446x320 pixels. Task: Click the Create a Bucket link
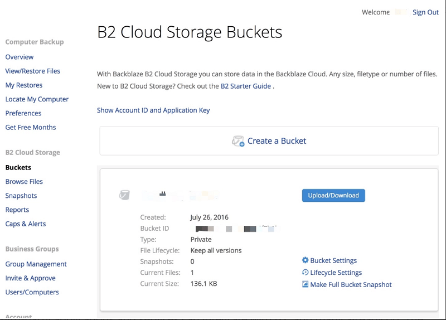point(277,141)
